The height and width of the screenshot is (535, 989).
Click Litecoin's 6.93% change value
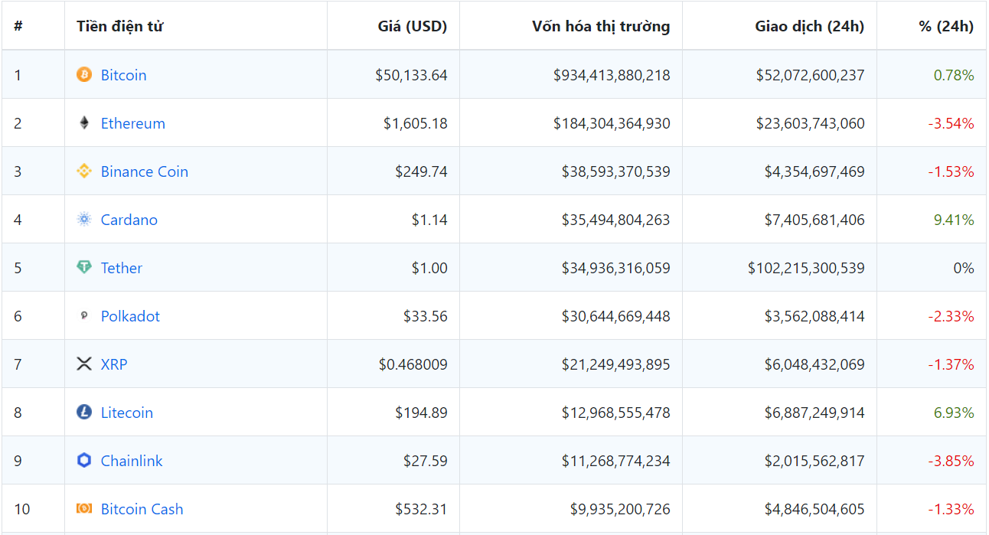pyautogui.click(x=954, y=413)
